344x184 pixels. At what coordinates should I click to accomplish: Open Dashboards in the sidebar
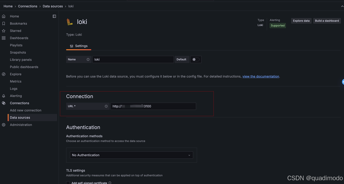pyautogui.click(x=19, y=38)
